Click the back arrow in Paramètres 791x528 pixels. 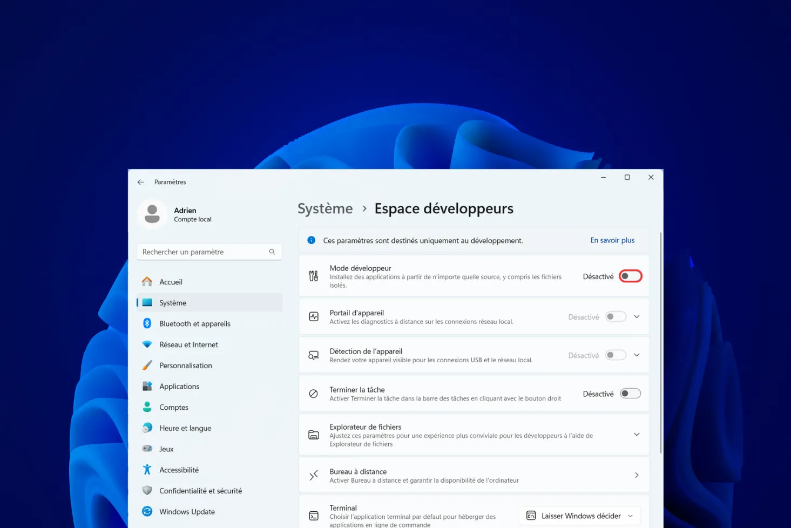(140, 182)
